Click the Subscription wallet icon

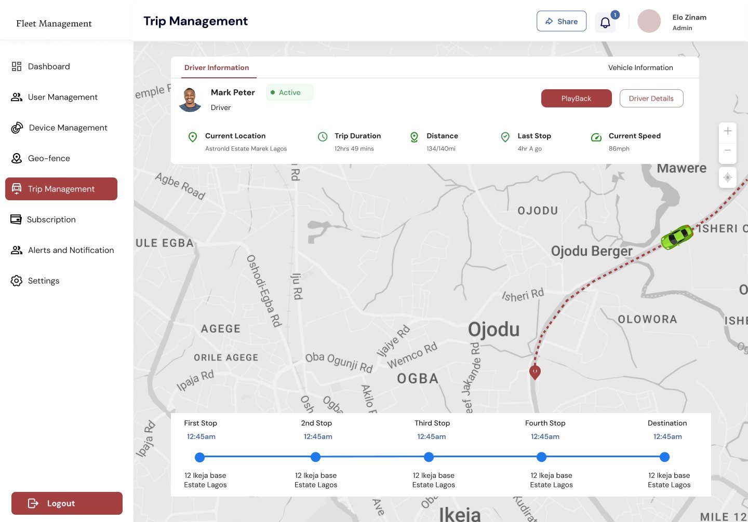[16, 219]
